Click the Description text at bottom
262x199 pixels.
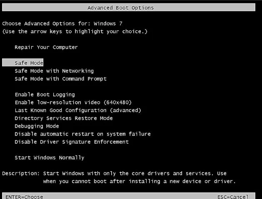[119, 177]
